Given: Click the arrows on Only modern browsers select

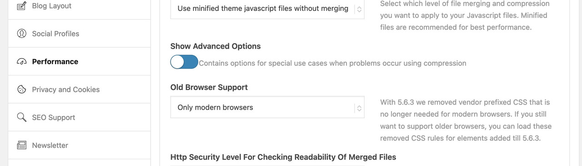Looking at the screenshot, I should pos(359,108).
